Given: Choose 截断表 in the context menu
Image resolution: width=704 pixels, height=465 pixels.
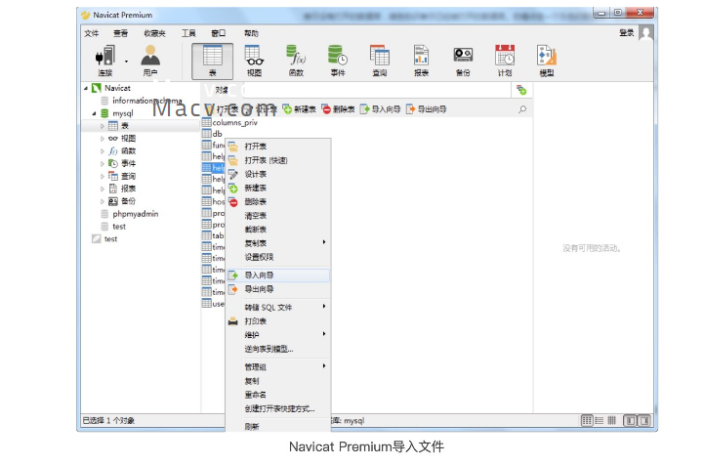Looking at the screenshot, I should tap(278, 230).
